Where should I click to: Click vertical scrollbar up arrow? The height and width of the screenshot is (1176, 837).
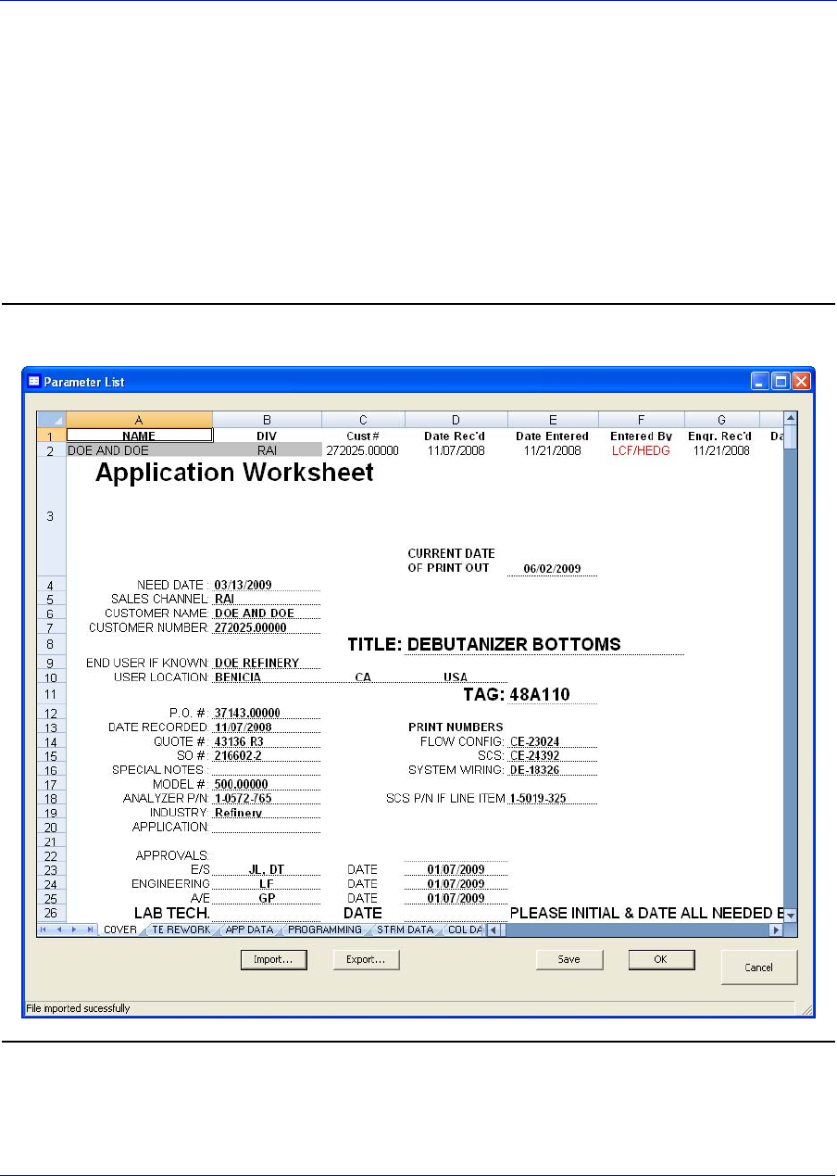790,420
